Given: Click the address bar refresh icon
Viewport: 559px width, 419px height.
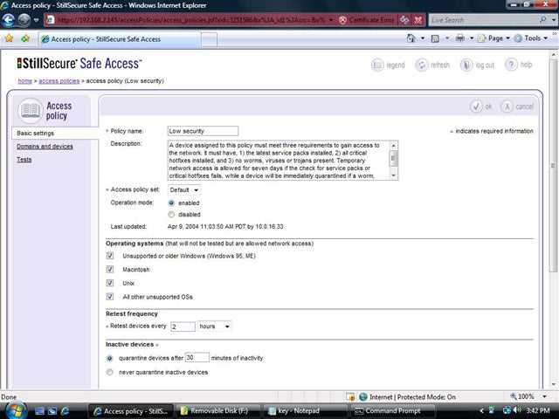Looking at the screenshot, I should coord(404,20).
